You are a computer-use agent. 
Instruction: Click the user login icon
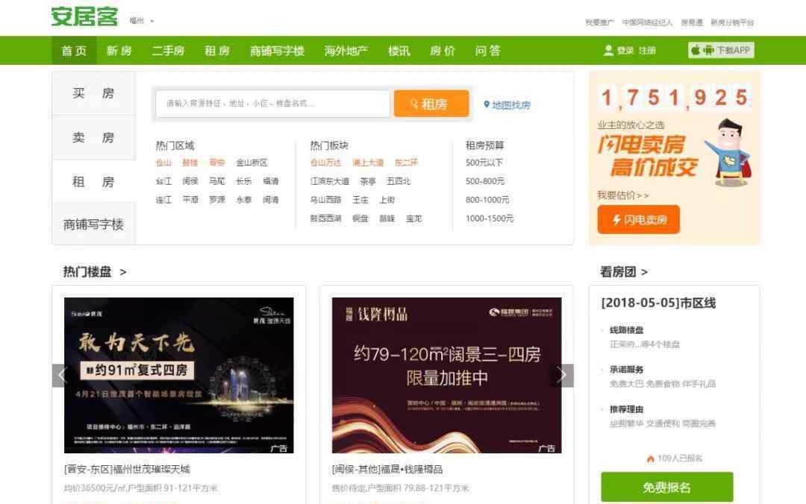[608, 51]
